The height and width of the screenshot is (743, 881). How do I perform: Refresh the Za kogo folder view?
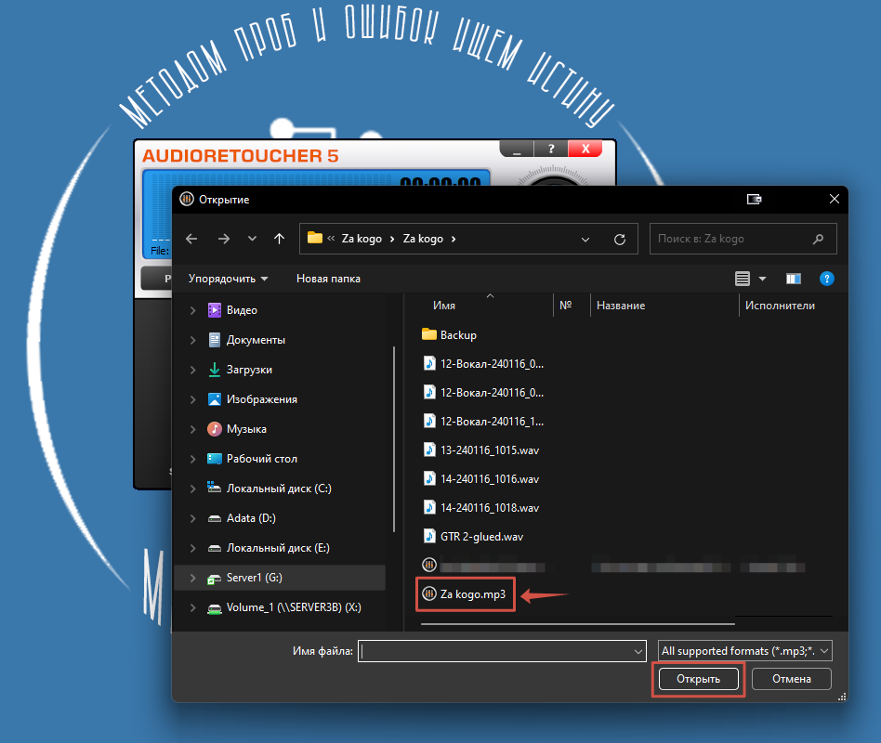coord(620,240)
